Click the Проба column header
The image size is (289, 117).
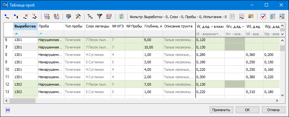[x=51, y=27]
